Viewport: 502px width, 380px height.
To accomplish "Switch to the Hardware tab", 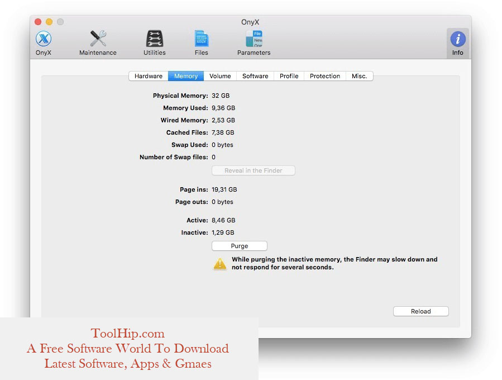I will pos(148,76).
